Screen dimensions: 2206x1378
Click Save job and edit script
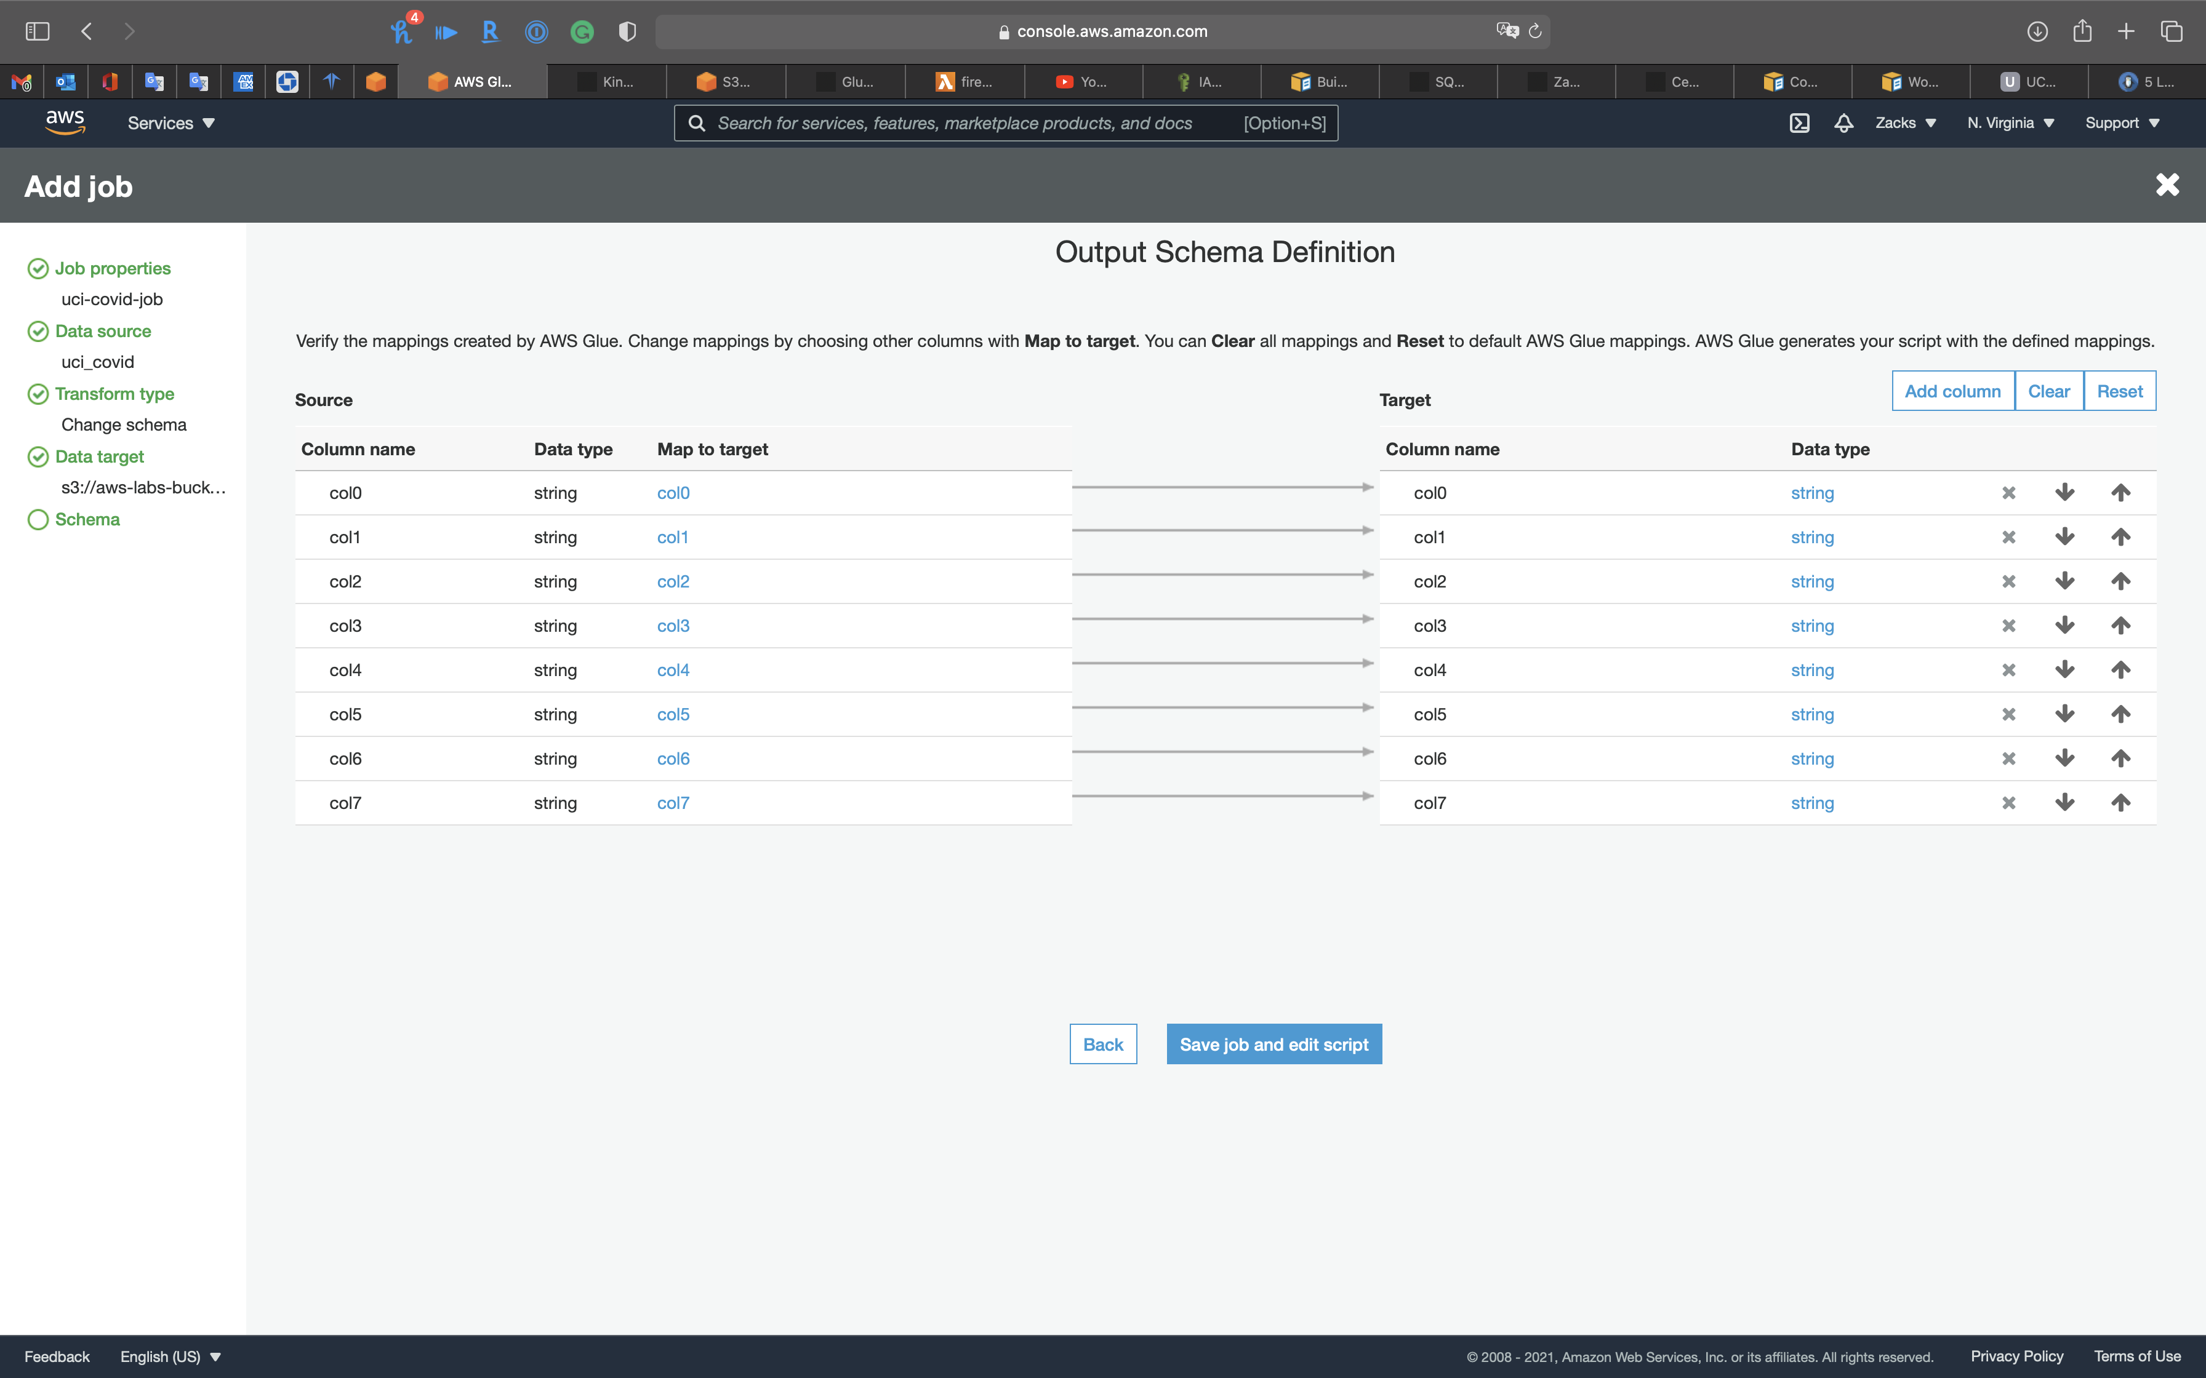[1273, 1045]
